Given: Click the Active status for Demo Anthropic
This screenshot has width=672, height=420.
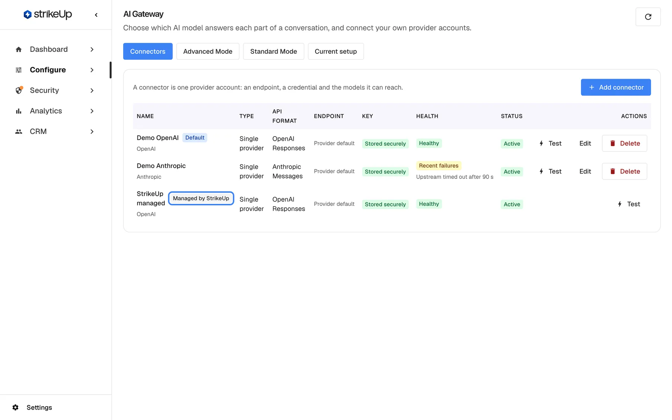Looking at the screenshot, I should (512, 172).
